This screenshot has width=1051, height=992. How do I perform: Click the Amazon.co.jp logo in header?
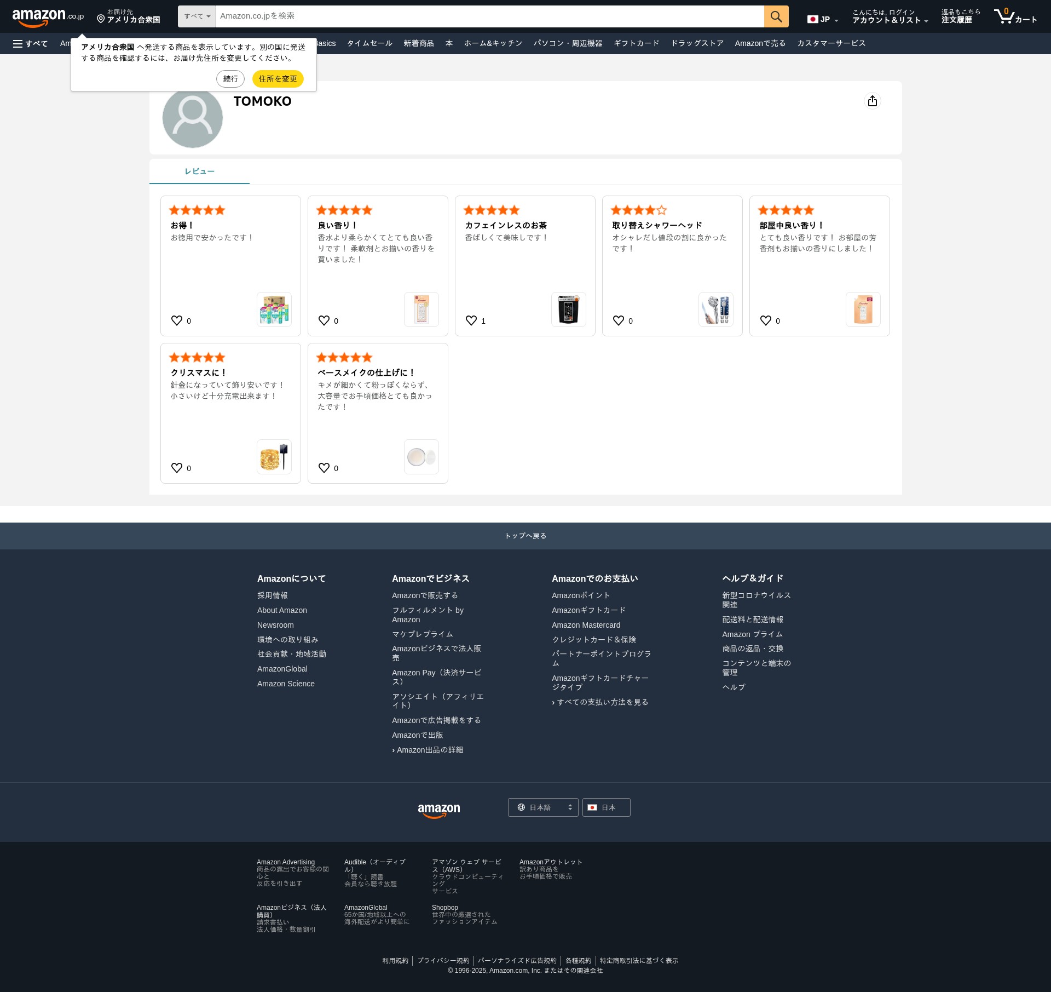point(48,18)
